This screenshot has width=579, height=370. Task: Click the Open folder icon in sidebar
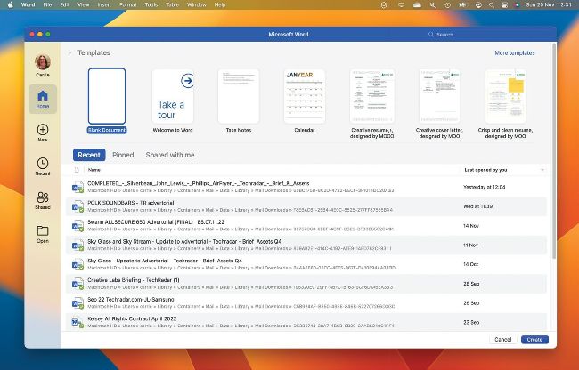click(x=42, y=234)
